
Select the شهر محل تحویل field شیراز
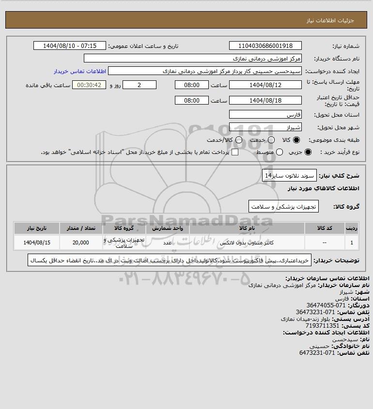click(x=265, y=127)
